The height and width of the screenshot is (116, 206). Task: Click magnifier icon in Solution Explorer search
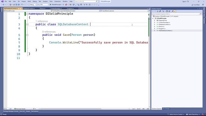[200, 14]
